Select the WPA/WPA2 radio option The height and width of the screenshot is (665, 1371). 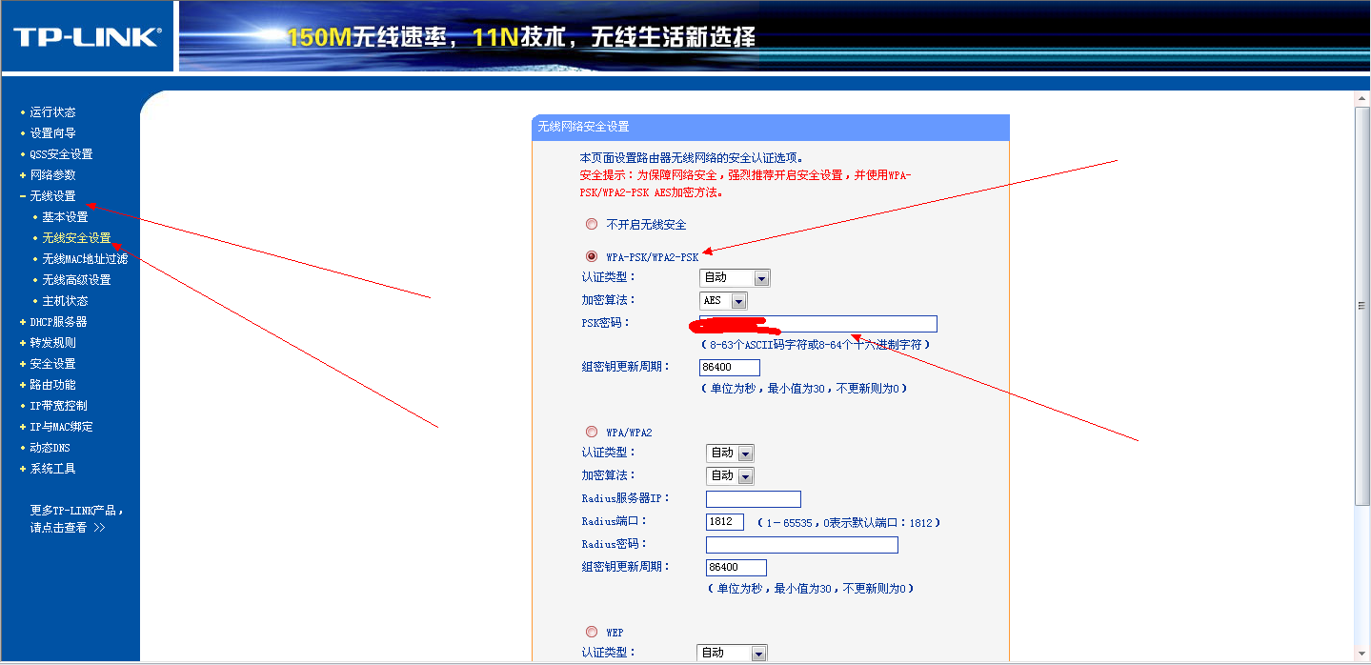coord(591,432)
